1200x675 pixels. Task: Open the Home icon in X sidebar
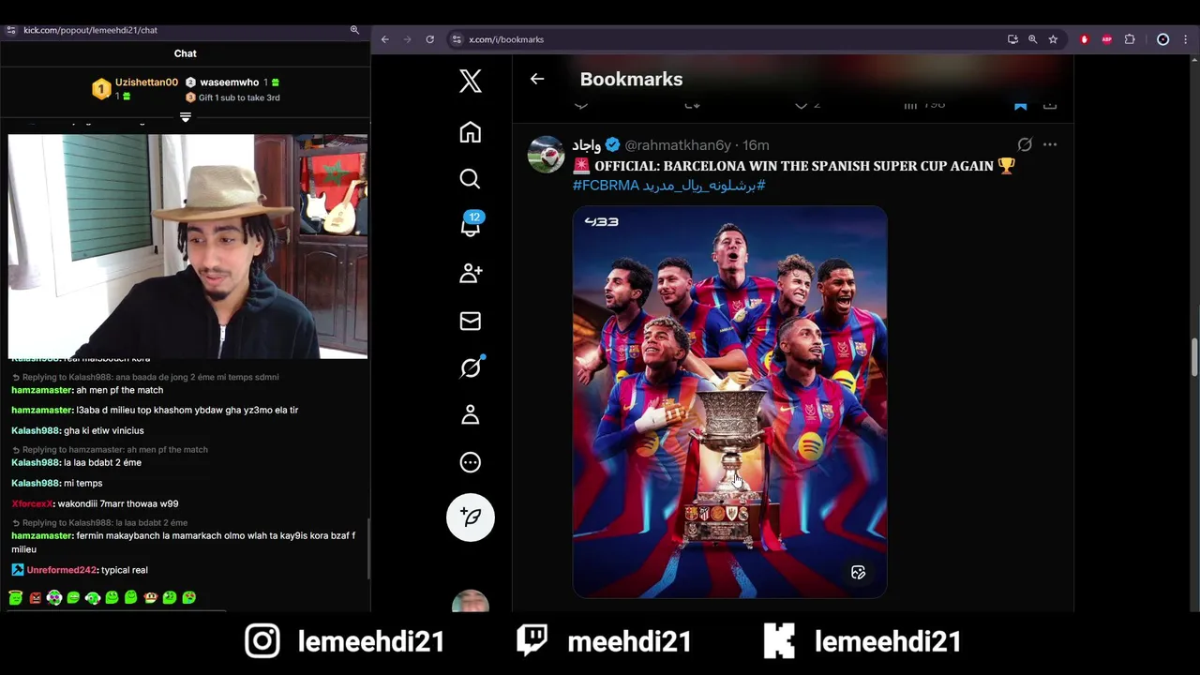pyautogui.click(x=471, y=132)
